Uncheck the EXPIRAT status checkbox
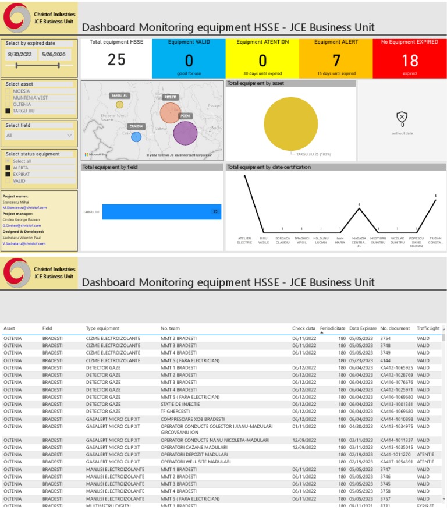 pos(8,174)
